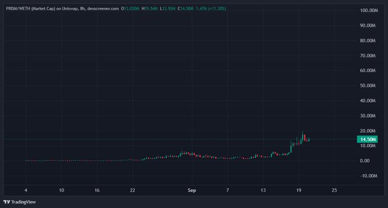
Task: Click the 60.00M price axis label
Action: tap(367, 70)
